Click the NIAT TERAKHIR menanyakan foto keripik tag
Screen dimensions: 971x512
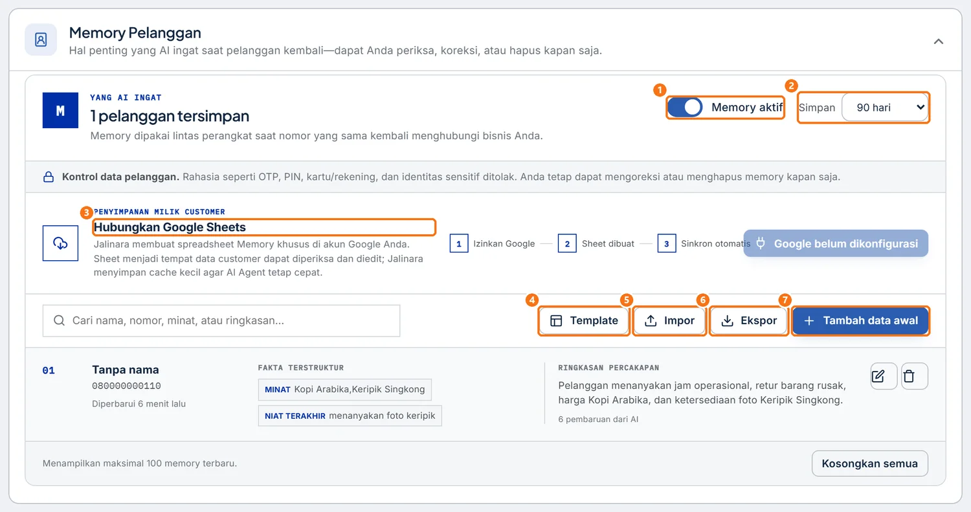[x=350, y=416]
